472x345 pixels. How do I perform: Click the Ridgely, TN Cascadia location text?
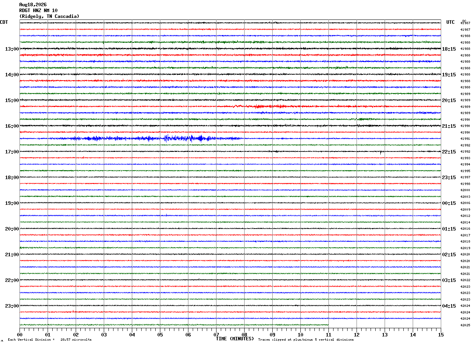49,16
